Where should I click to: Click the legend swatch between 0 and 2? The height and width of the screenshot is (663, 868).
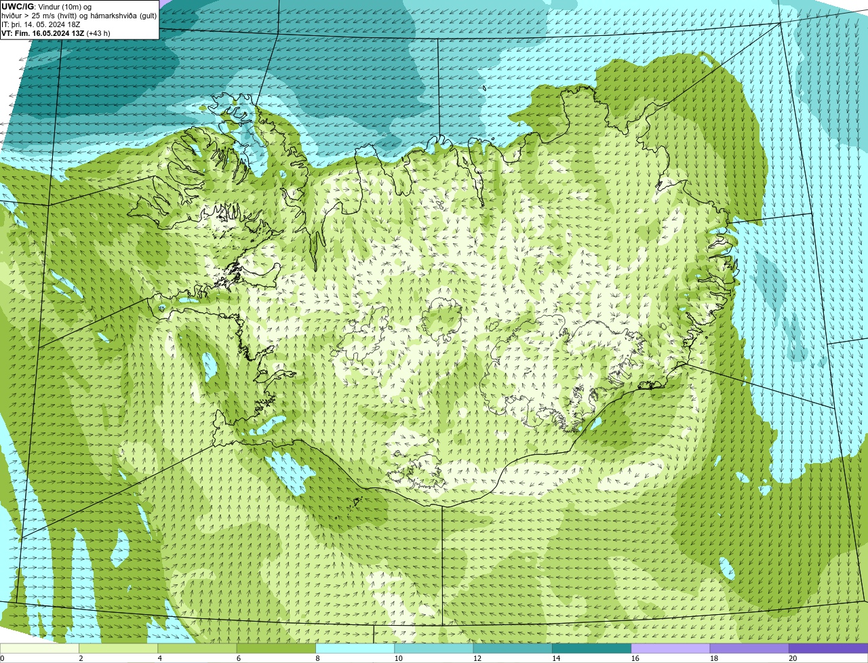coord(39,648)
